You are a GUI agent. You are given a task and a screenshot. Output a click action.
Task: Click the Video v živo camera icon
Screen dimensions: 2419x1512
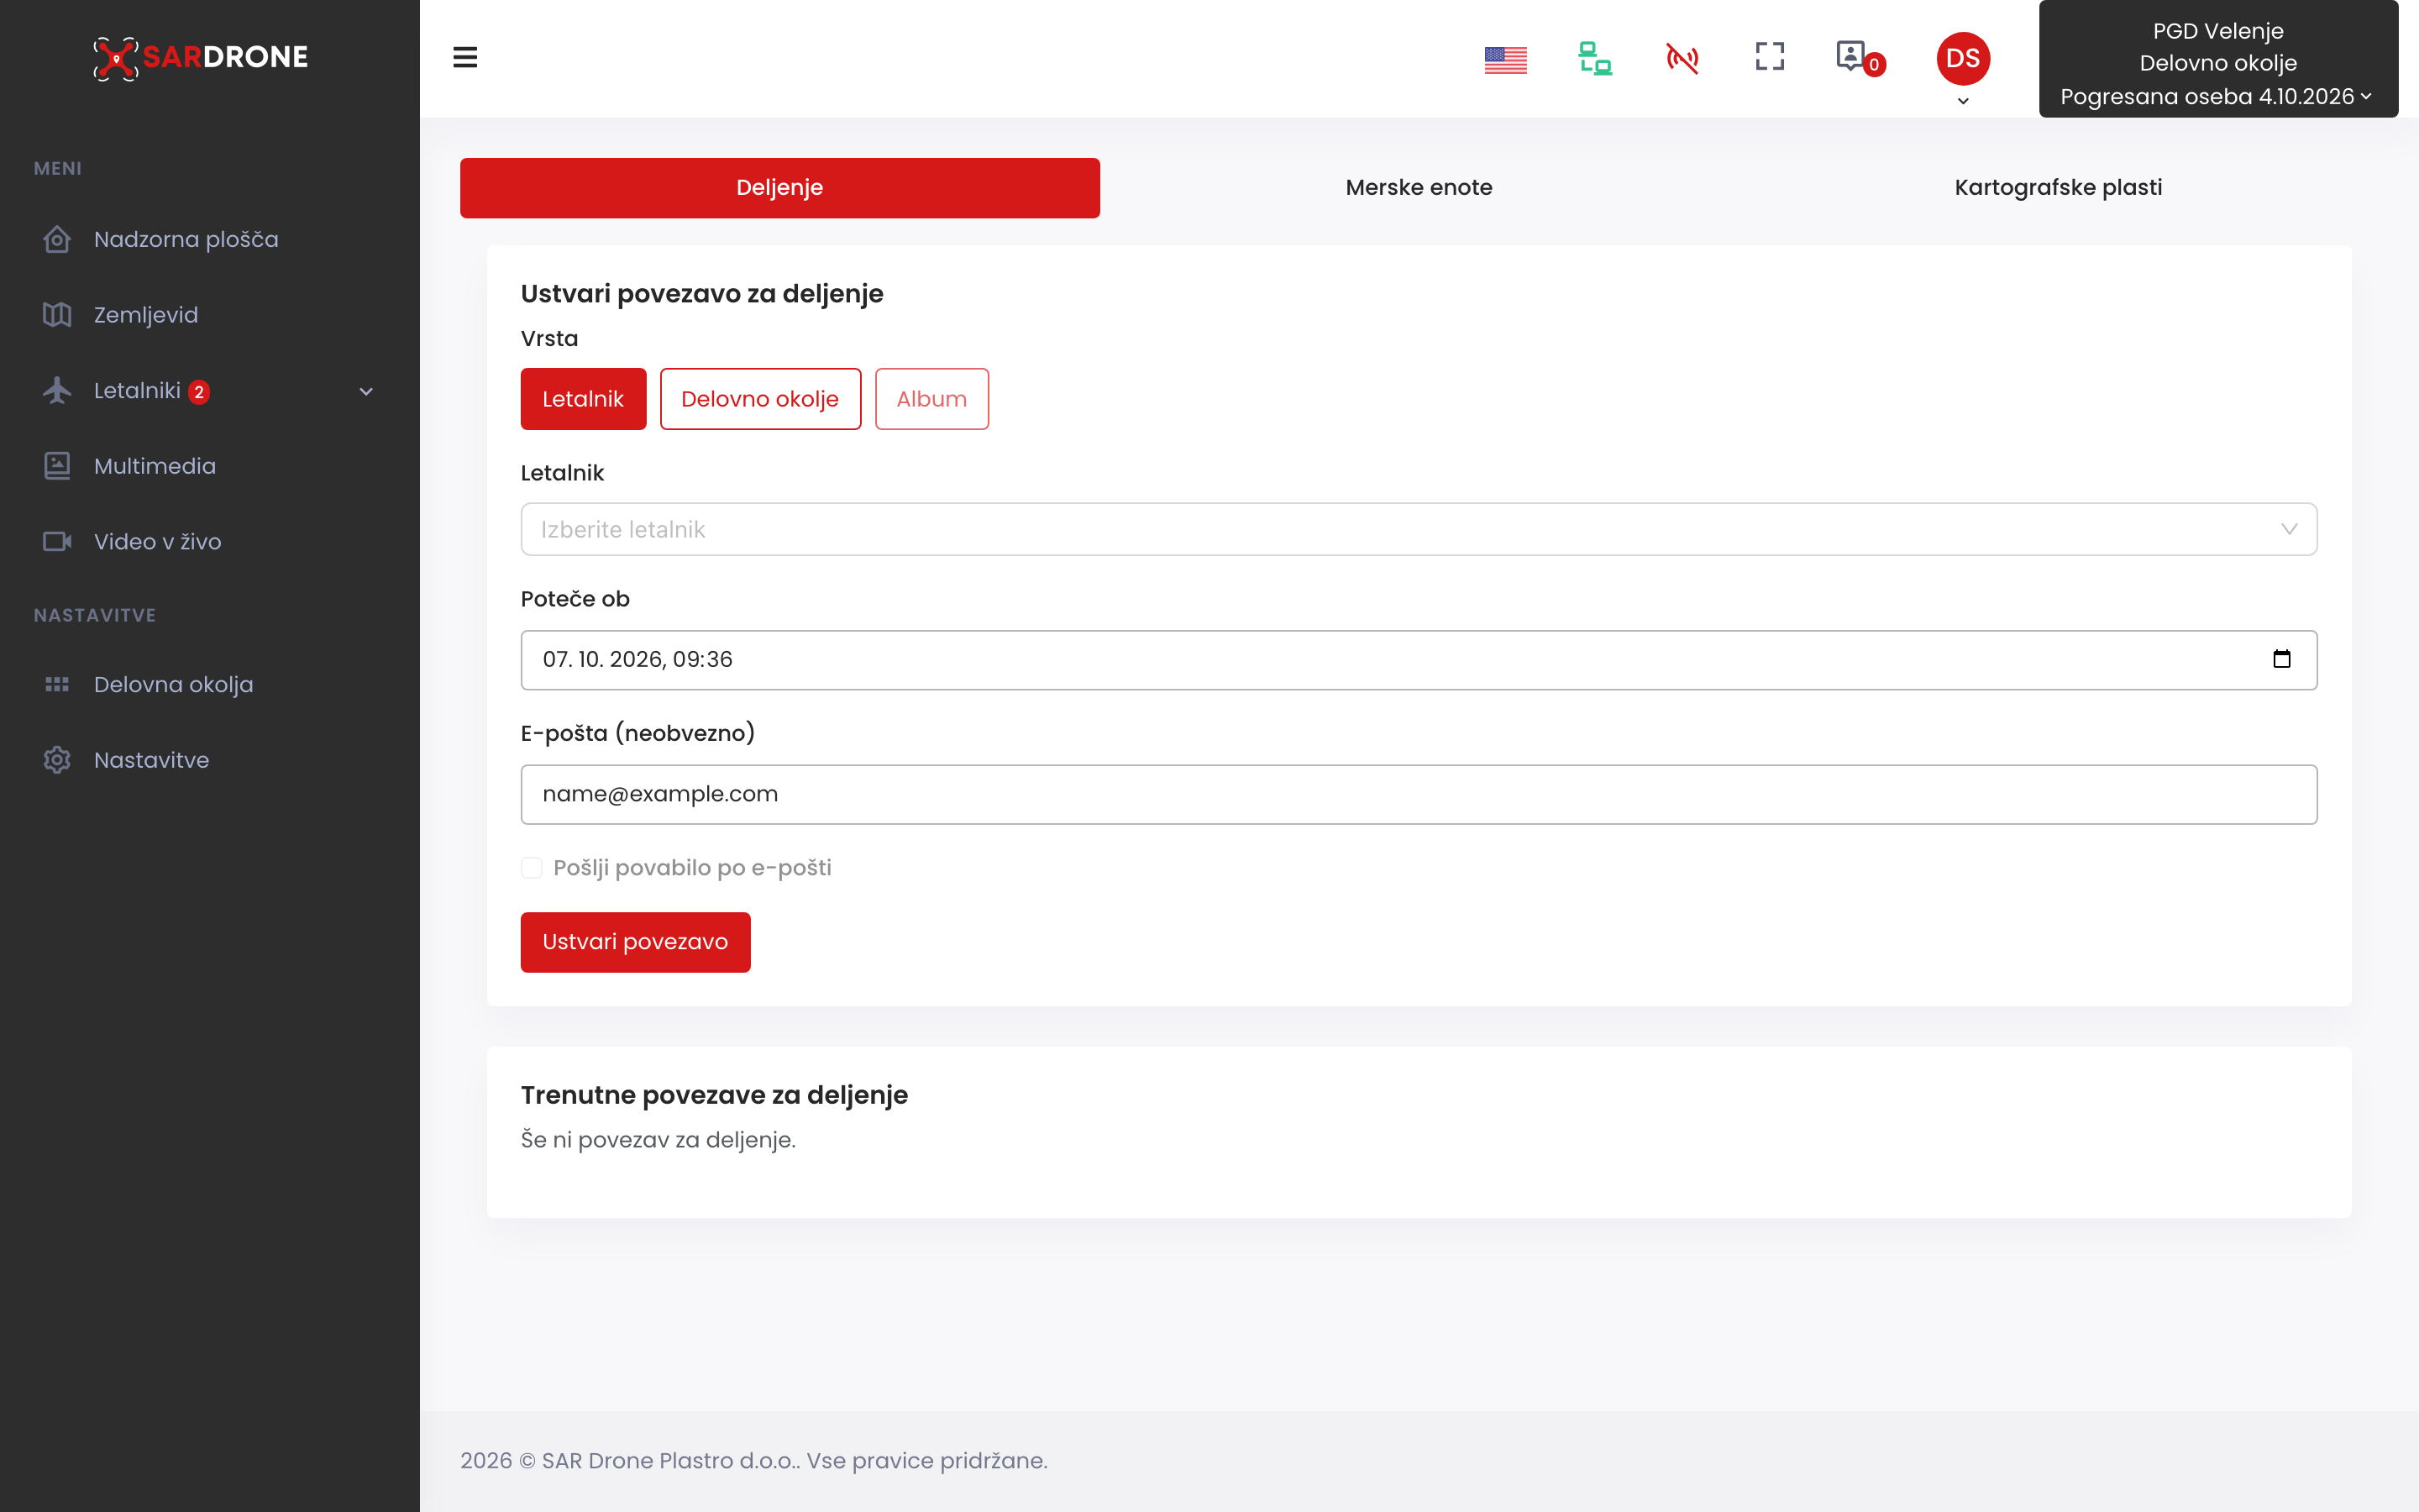57,541
